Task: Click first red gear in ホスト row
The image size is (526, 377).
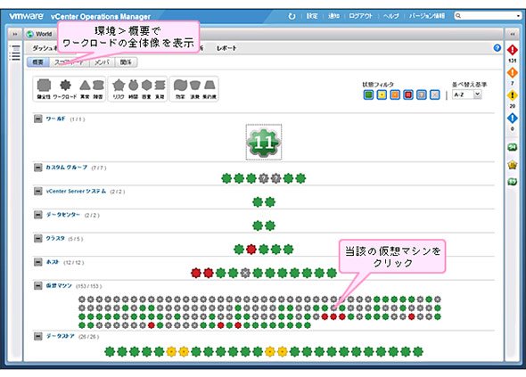Action: [196, 273]
